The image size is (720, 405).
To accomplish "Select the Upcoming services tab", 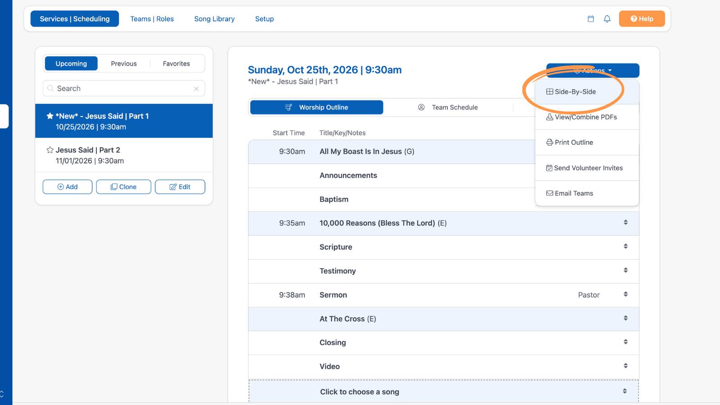I will [x=71, y=63].
